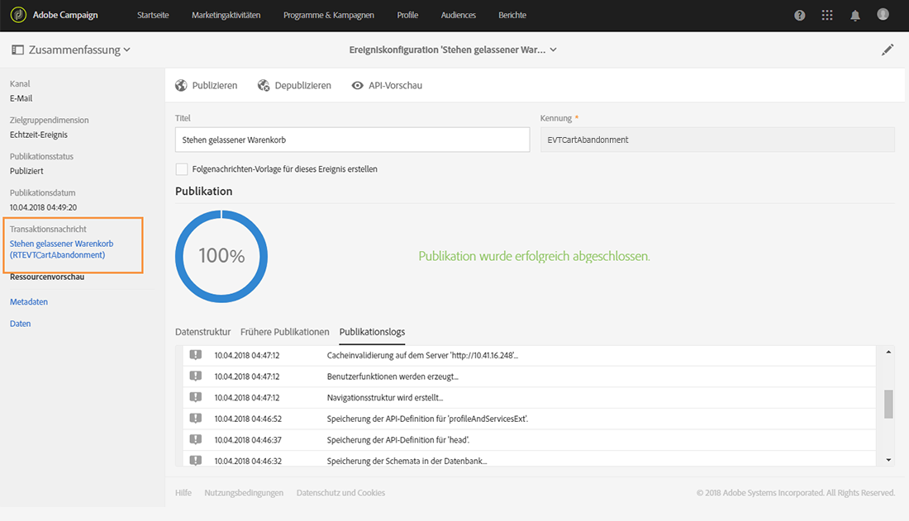The image size is (909, 521).
Task: Select timestamp '10.04.2018 04:46:52'
Action: pos(248,419)
